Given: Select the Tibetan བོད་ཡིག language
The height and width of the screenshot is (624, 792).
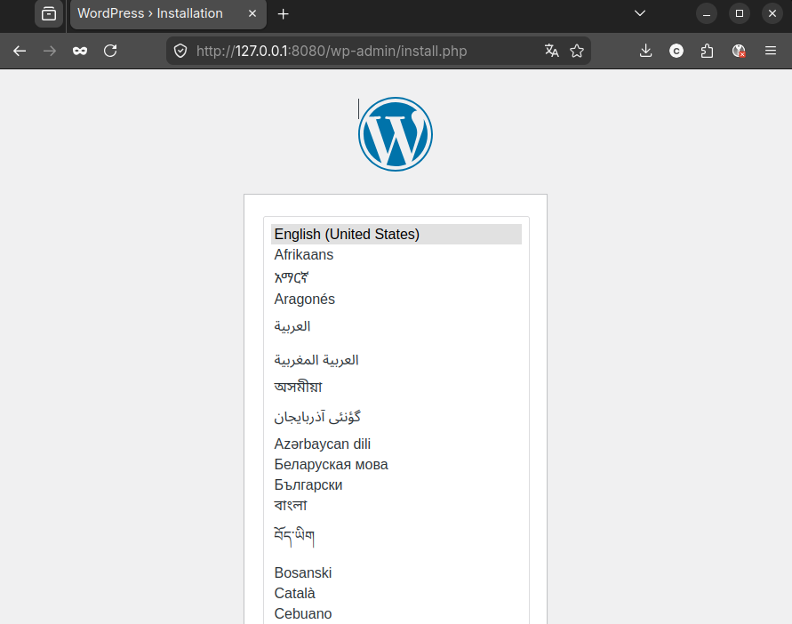Looking at the screenshot, I should tap(396, 537).
